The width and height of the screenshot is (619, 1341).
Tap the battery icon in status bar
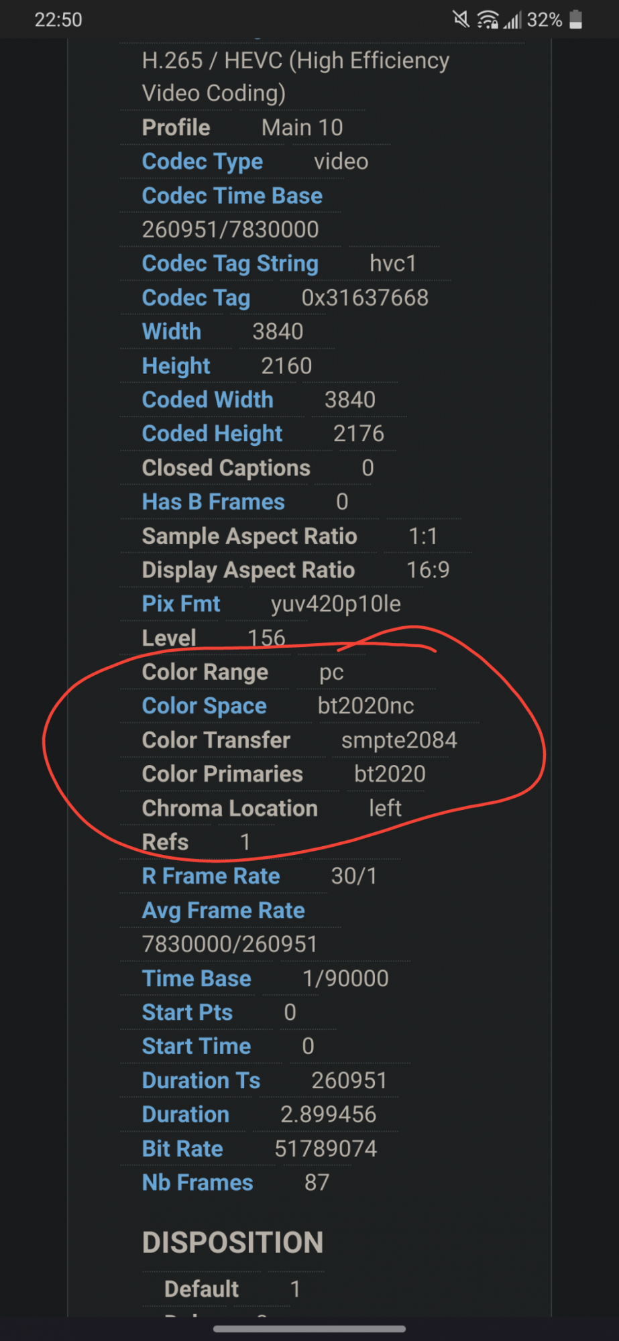(575, 19)
